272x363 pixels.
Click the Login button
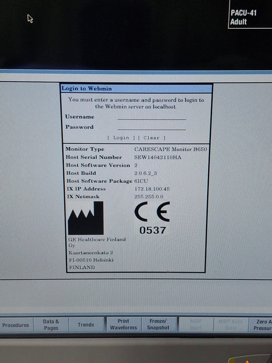pos(121,138)
